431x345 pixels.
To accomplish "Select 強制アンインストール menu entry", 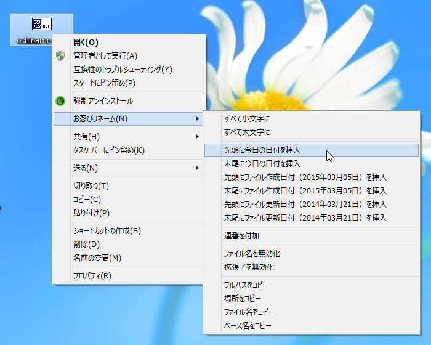I will (x=129, y=101).
